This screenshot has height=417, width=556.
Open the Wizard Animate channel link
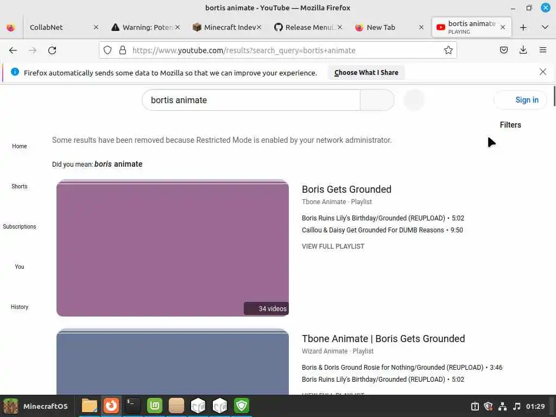(325, 351)
